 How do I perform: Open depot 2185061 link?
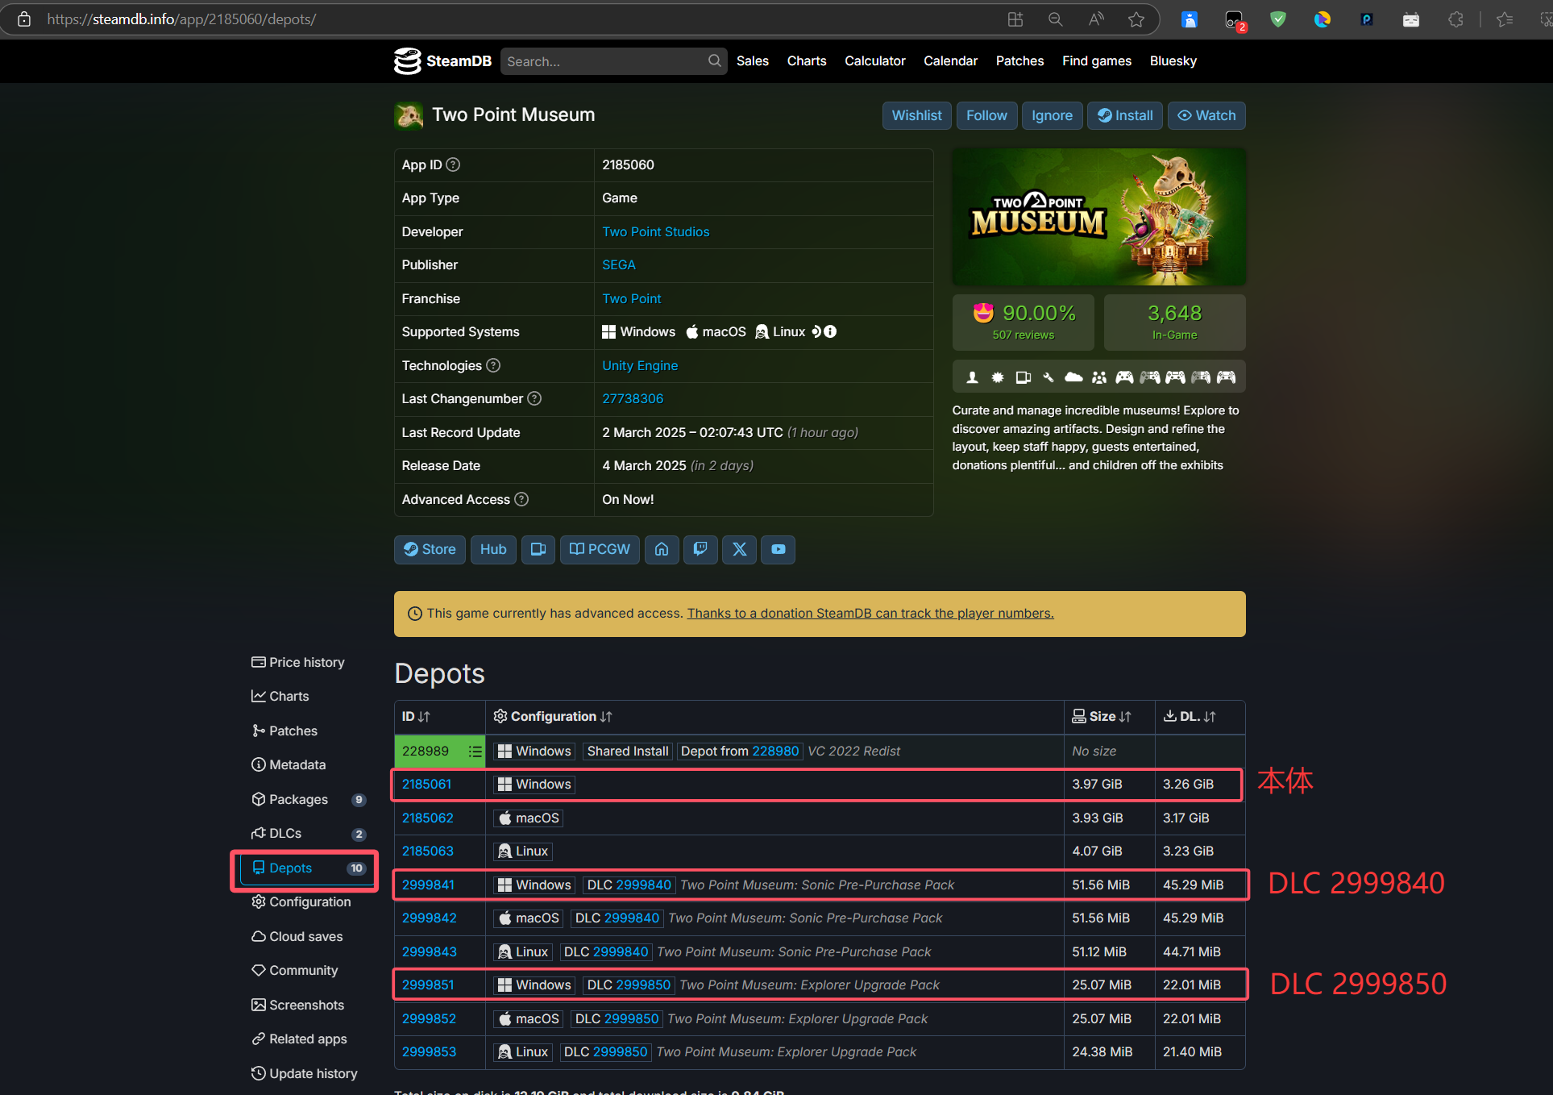426,784
